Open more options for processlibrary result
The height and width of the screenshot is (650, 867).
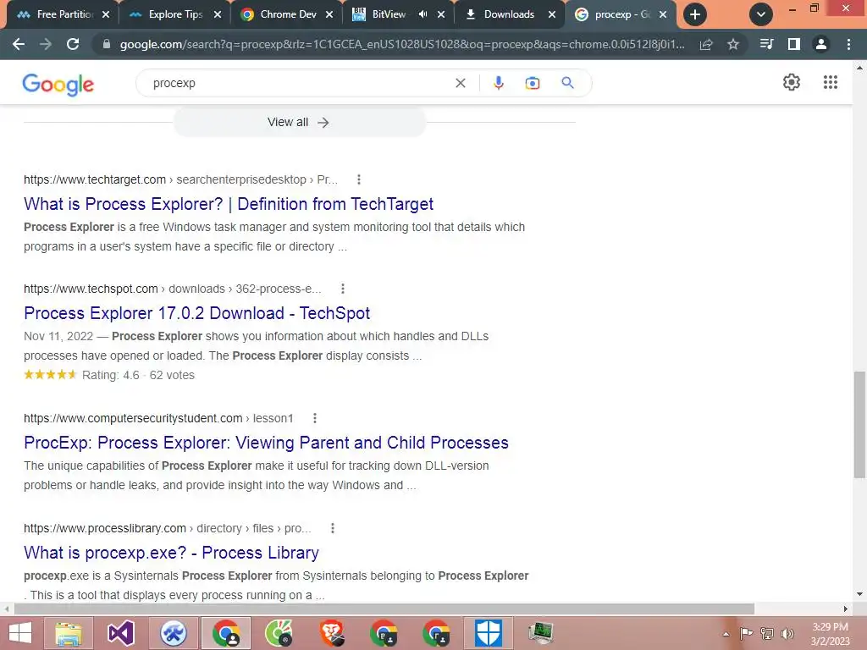click(332, 528)
